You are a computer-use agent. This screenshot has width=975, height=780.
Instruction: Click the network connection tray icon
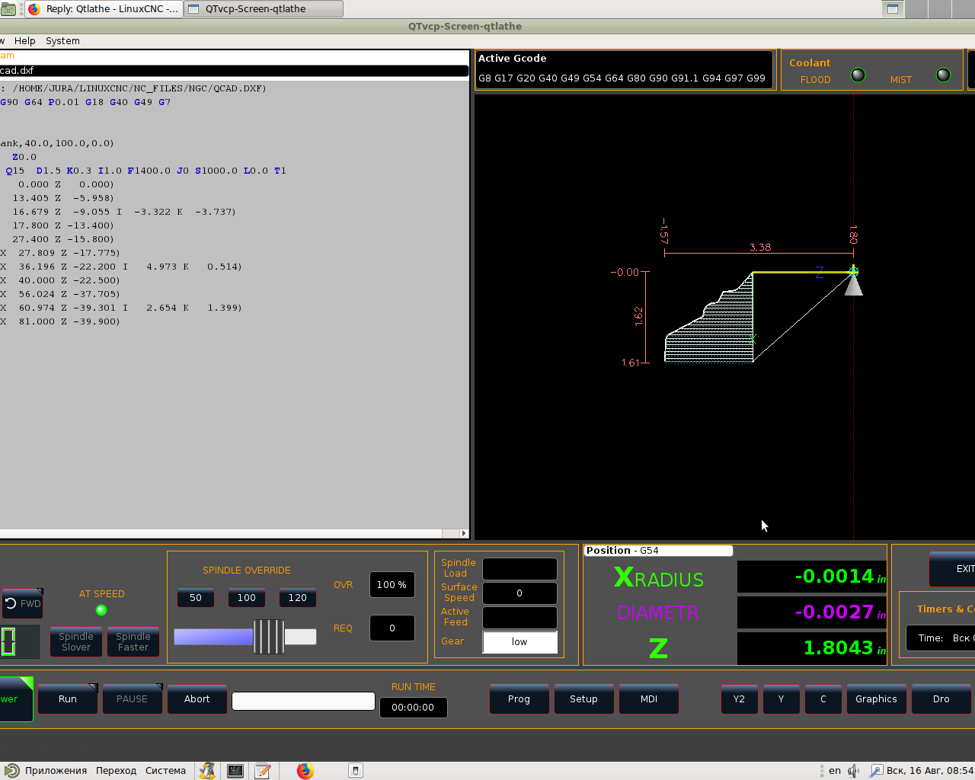(x=876, y=771)
